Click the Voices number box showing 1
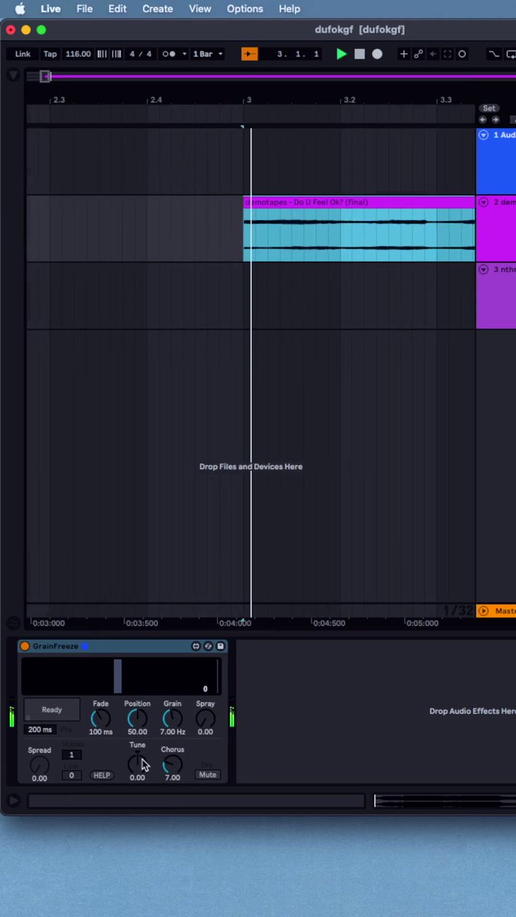This screenshot has width=516, height=917. tap(72, 754)
